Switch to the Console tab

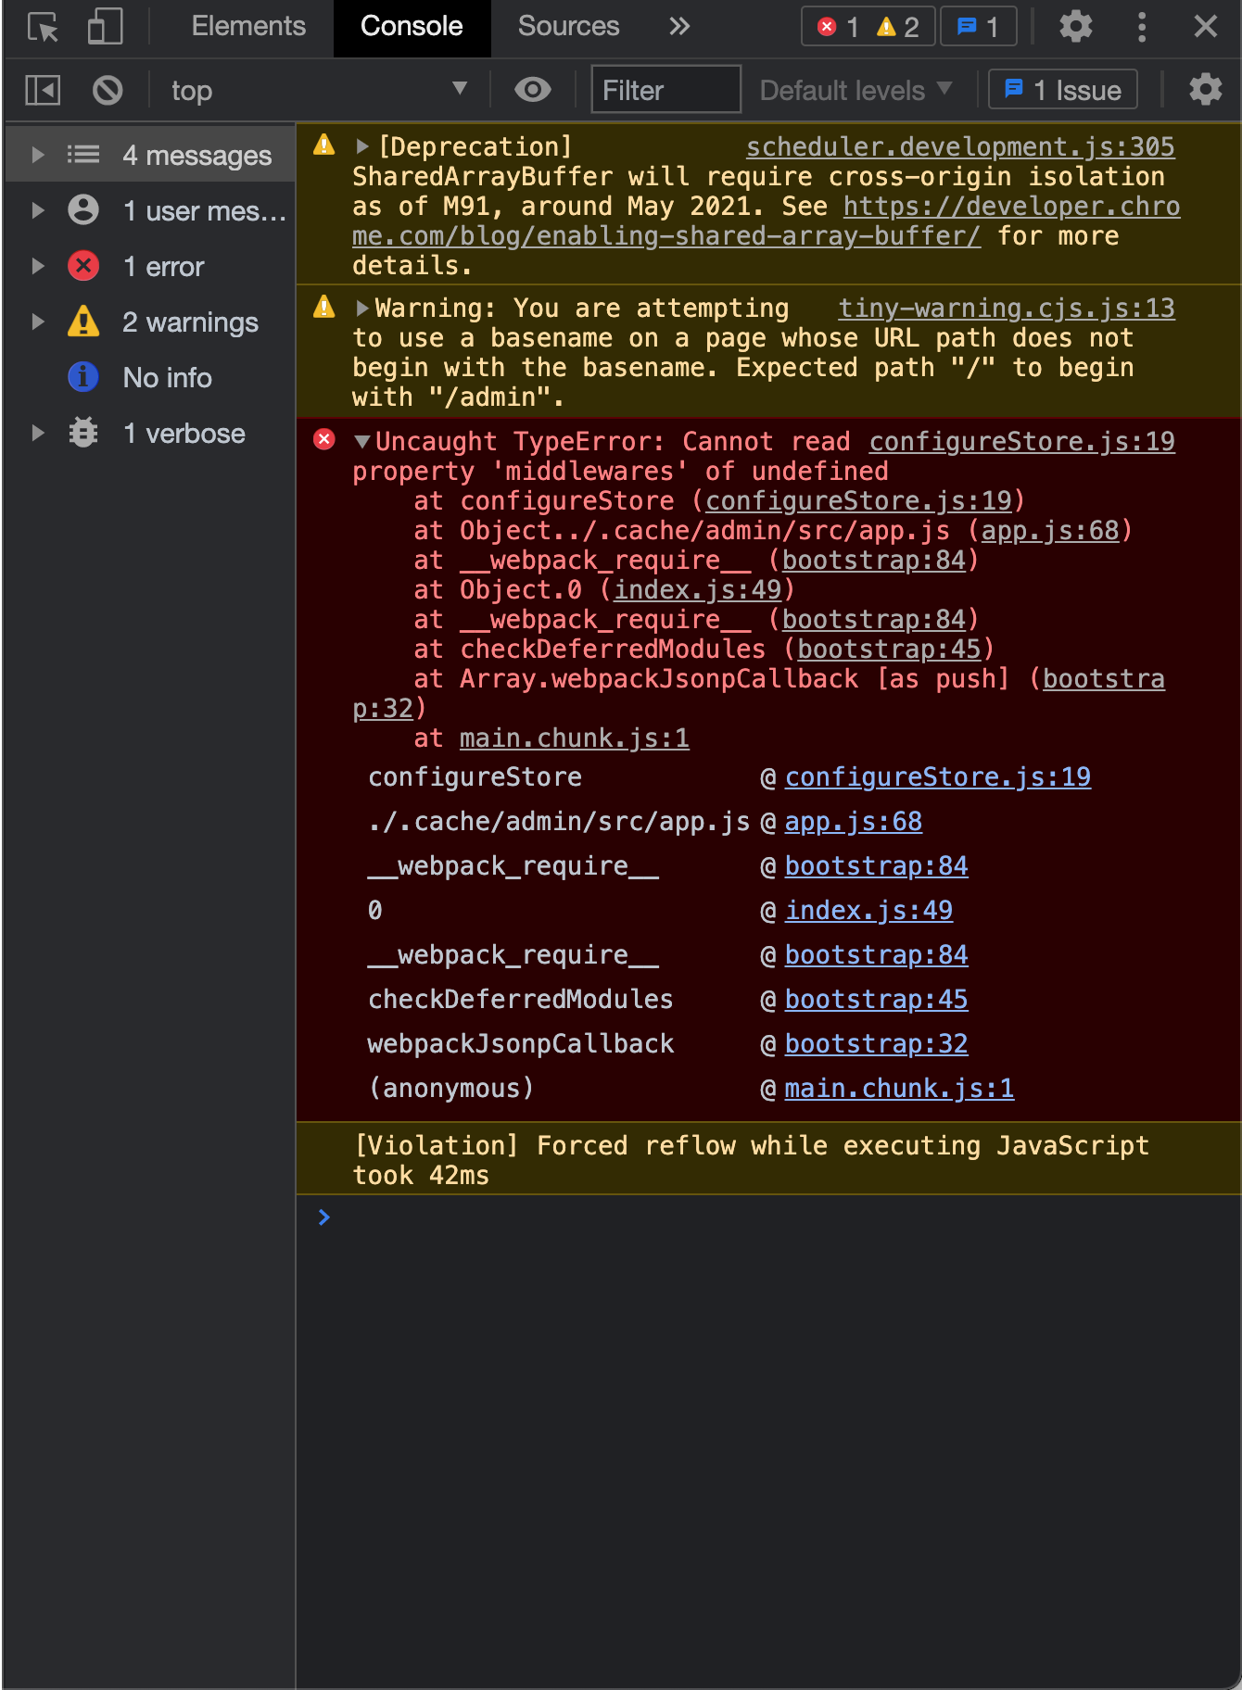click(412, 26)
